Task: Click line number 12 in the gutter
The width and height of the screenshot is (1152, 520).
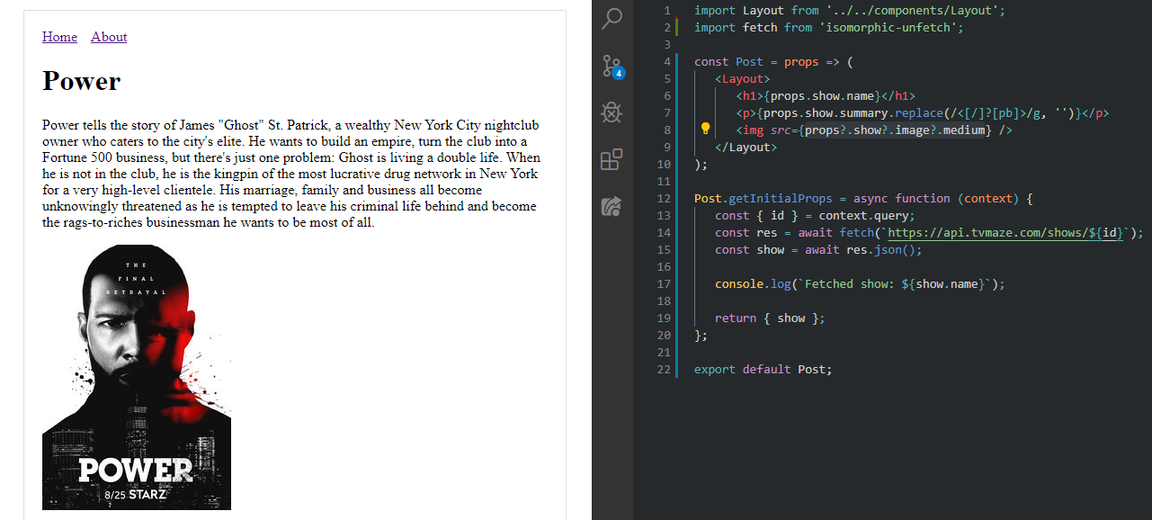Action: click(x=664, y=198)
